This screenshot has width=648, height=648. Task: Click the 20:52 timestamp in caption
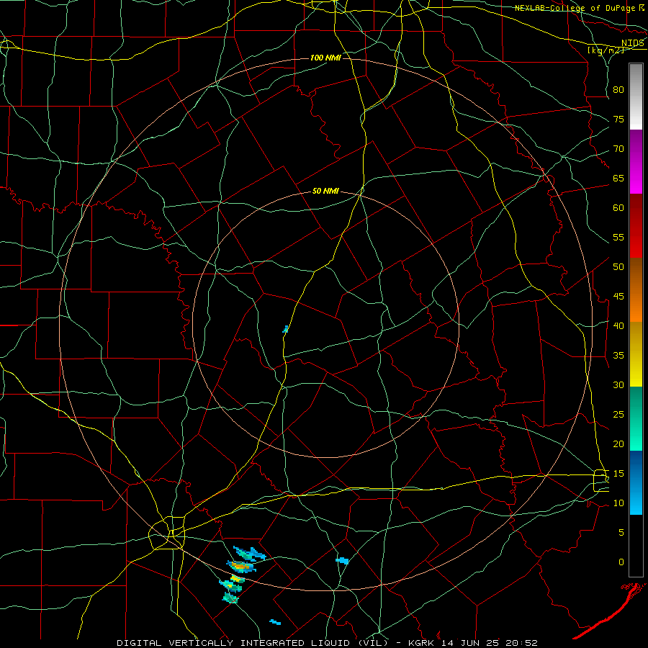tap(521, 643)
